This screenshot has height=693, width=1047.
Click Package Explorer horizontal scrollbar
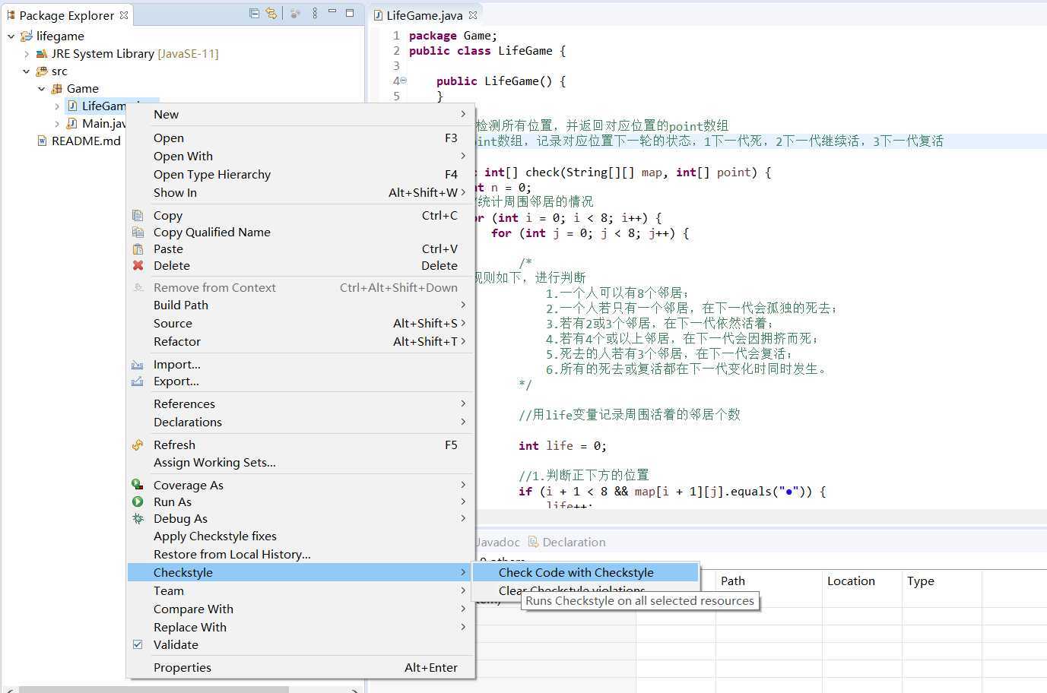pos(154,690)
